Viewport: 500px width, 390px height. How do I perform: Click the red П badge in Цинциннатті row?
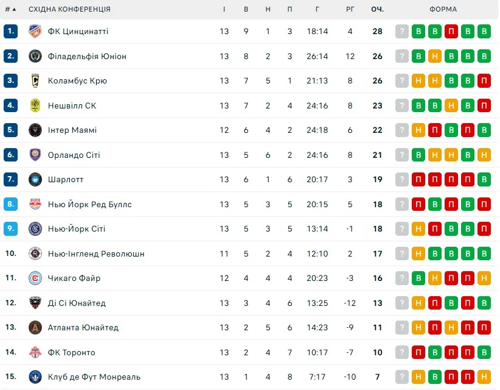[451, 32]
